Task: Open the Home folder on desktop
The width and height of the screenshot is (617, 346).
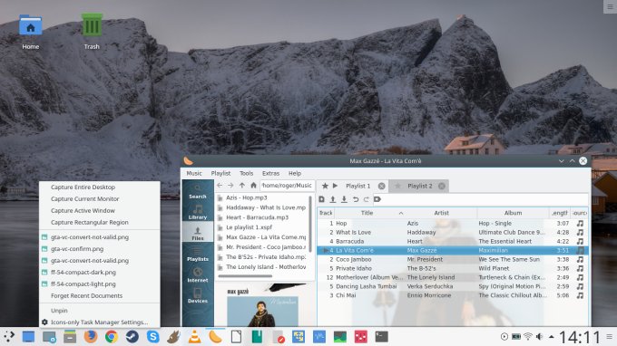Action: click(x=30, y=32)
